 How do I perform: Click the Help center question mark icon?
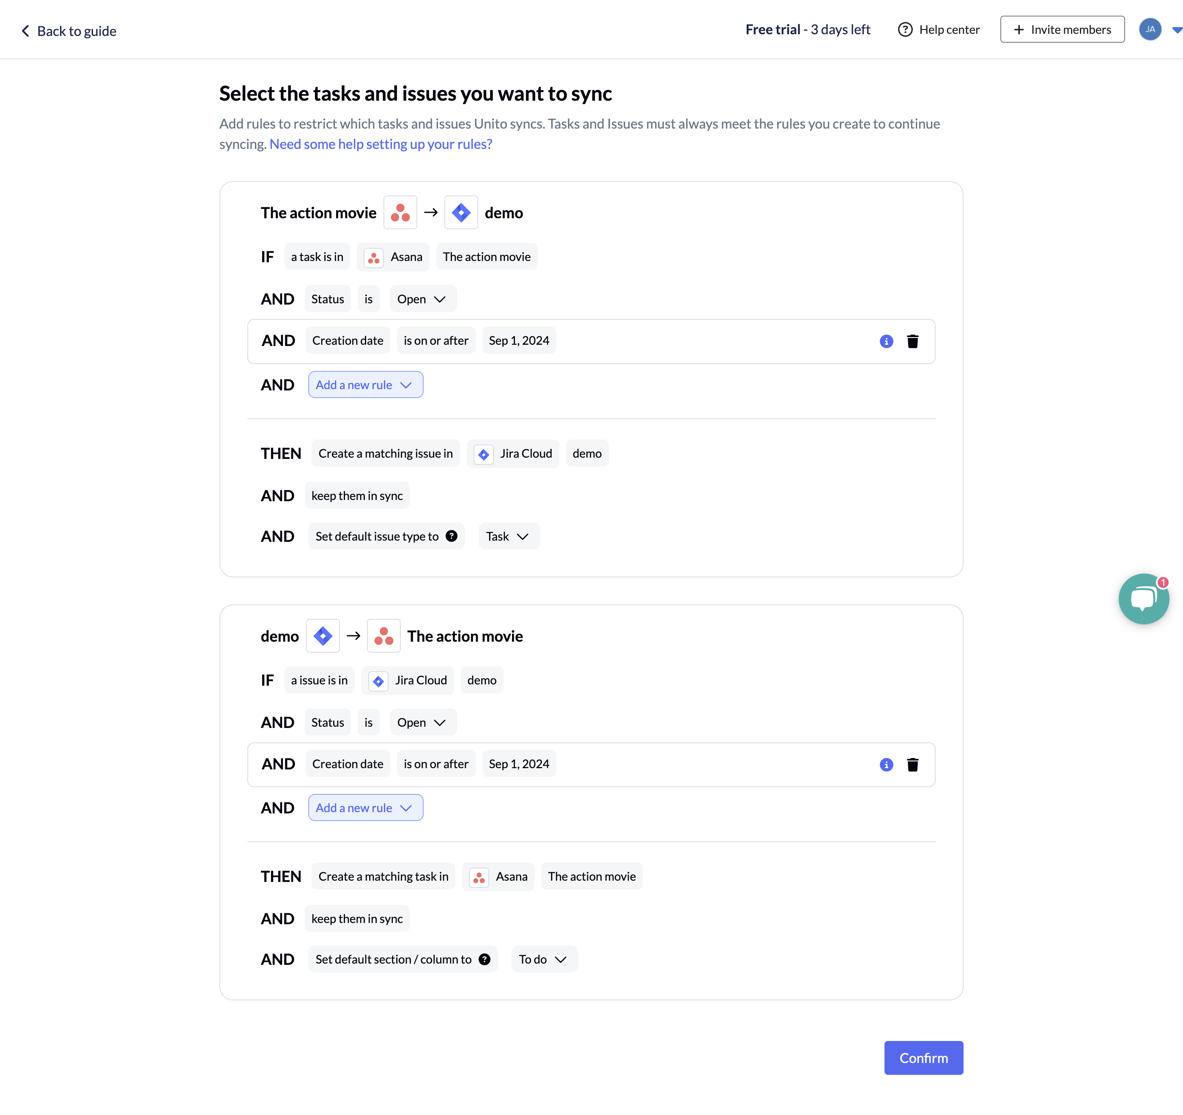pos(905,30)
